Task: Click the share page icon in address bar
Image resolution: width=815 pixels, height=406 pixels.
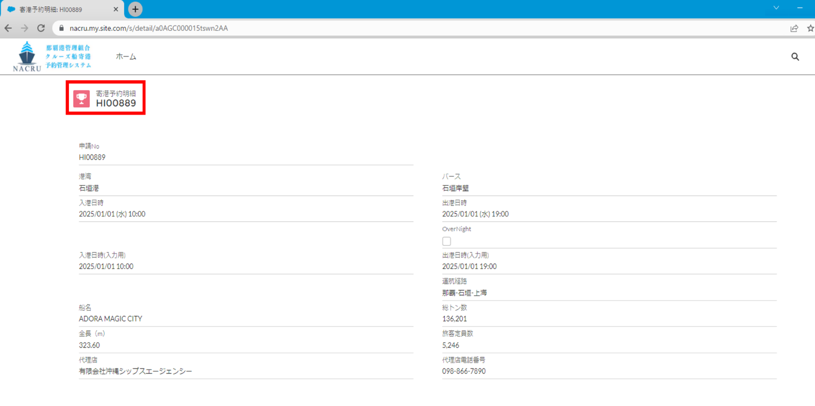Action: 794,28
